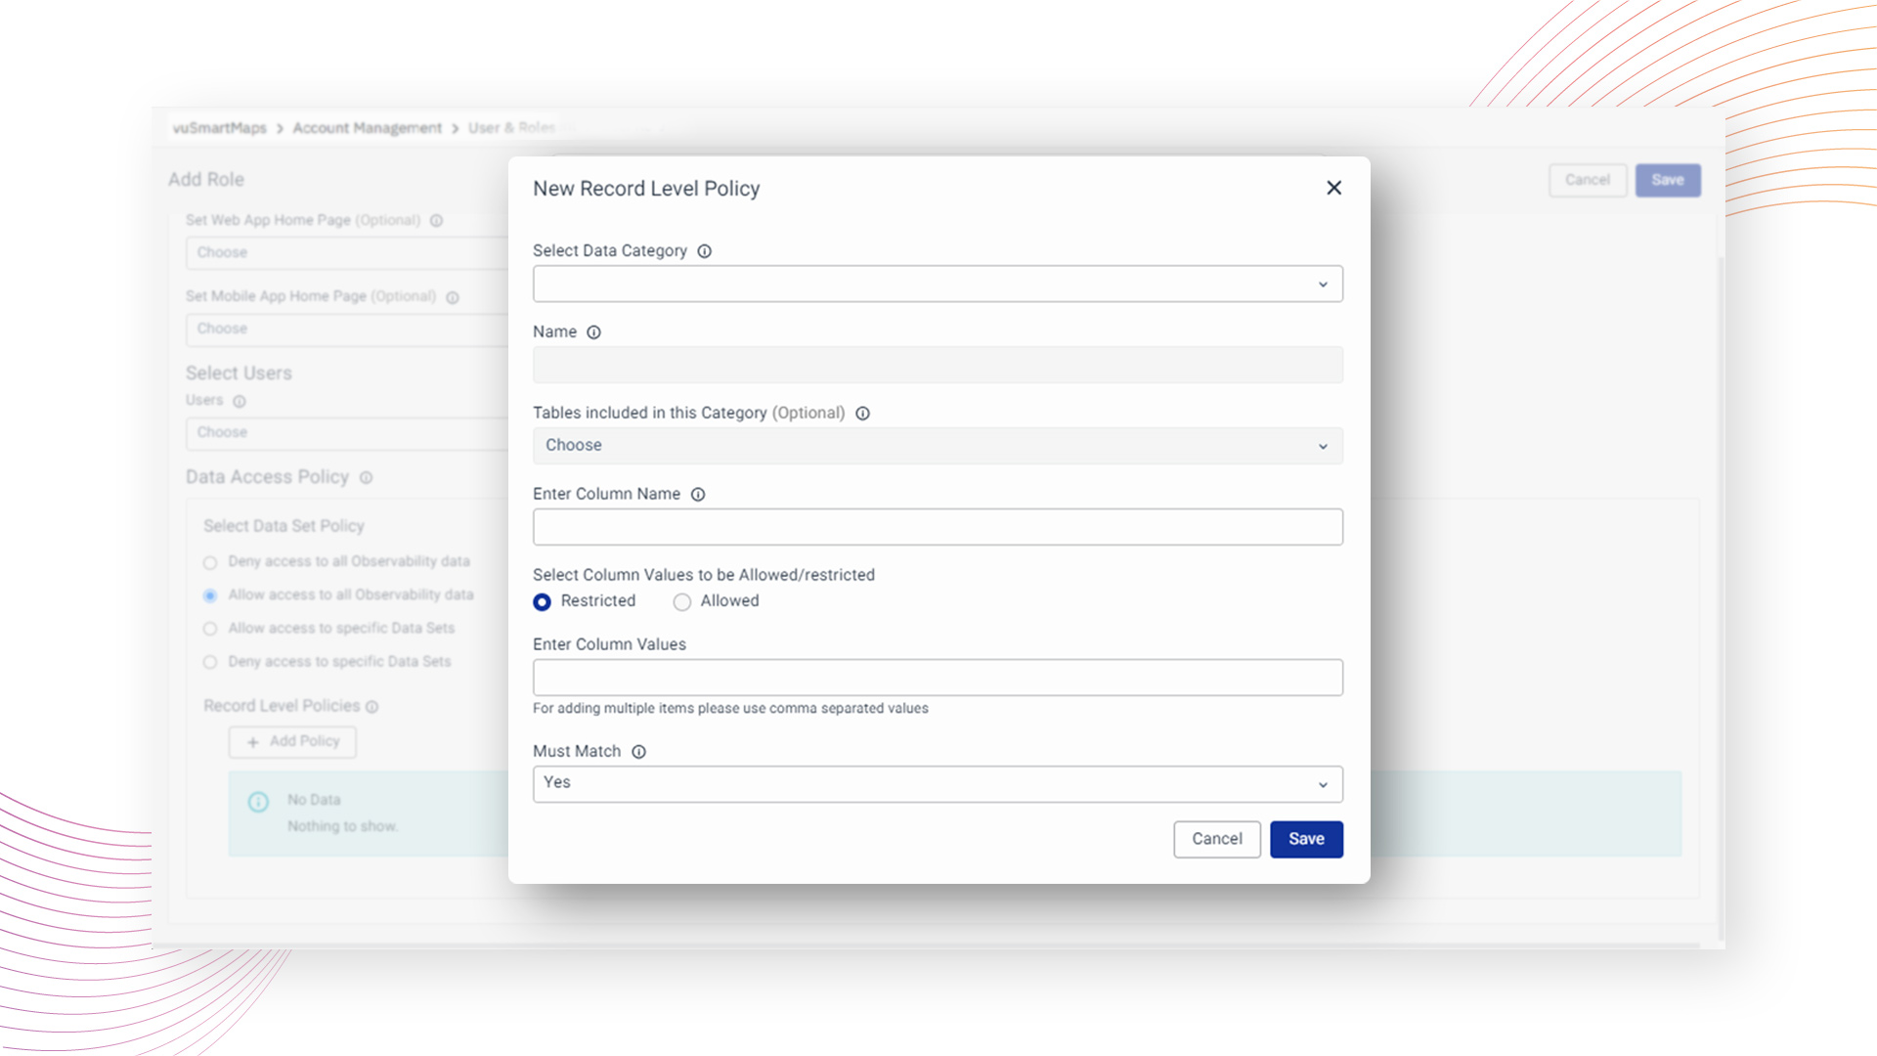Close the New Record Level Policy dialog
This screenshot has width=1877, height=1056.
coord(1333,188)
